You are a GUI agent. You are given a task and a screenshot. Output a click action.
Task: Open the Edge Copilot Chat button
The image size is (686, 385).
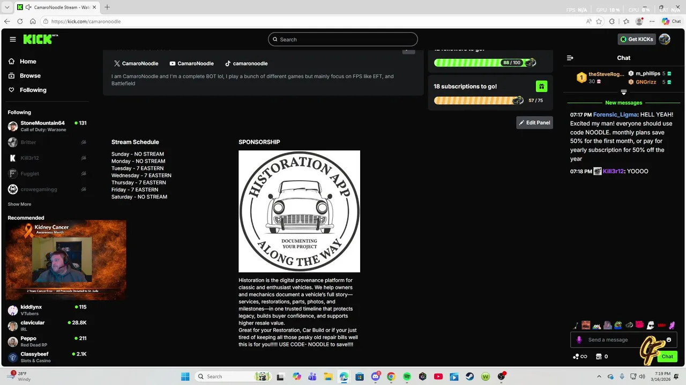click(x=672, y=21)
